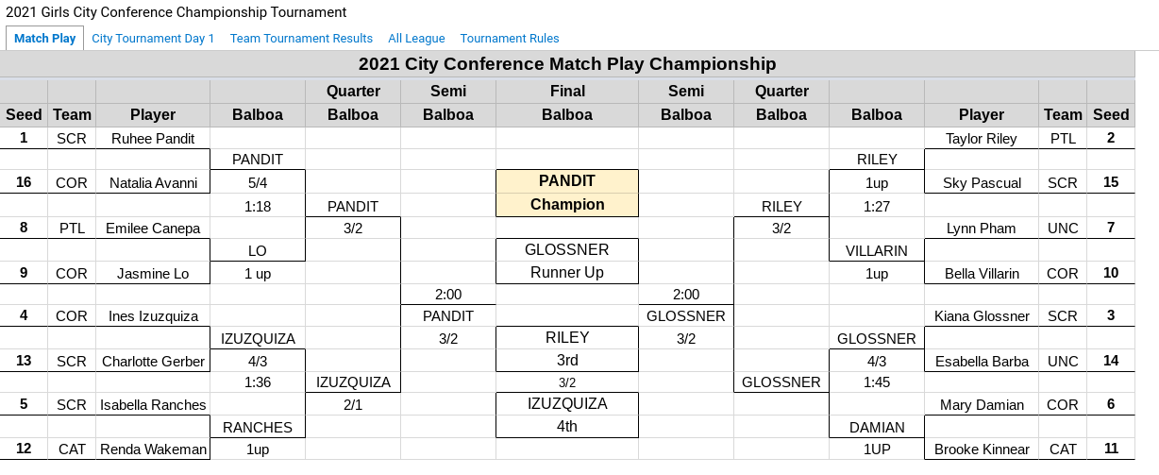The height and width of the screenshot is (475, 1159).
Task: Open Team Tournament Results tab
Action: pyautogui.click(x=301, y=39)
